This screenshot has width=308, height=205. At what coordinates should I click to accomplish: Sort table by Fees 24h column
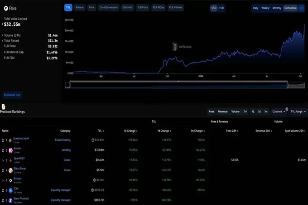232,131
